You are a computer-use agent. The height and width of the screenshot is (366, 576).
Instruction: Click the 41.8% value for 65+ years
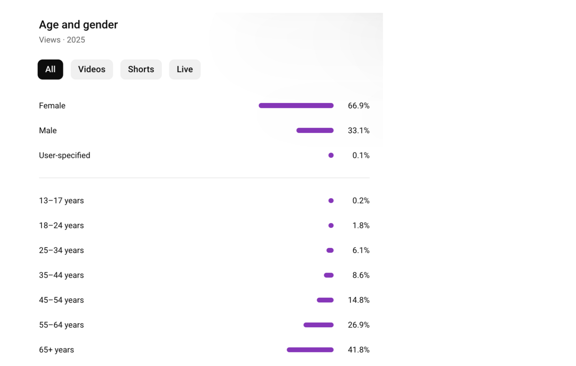click(x=358, y=350)
